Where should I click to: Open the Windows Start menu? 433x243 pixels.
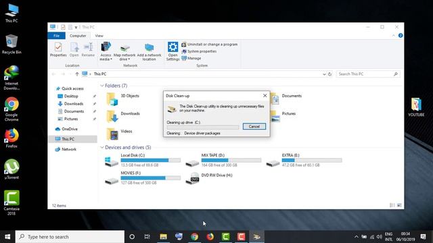coord(7,237)
